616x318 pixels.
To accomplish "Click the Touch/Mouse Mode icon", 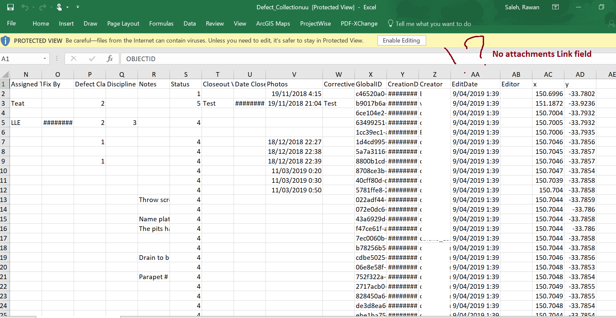I will [x=59, y=7].
